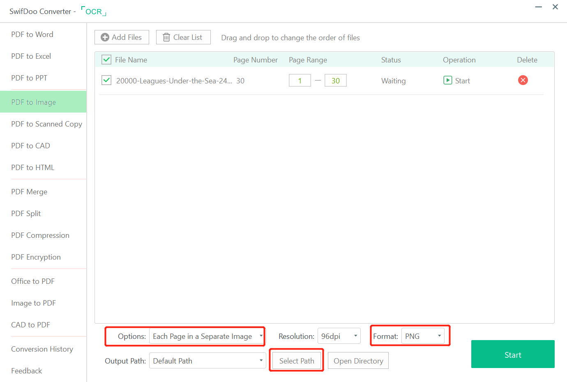This screenshot has width=567, height=382.
Task: Open the Format dropdown showing PNG
Action: [423, 336]
